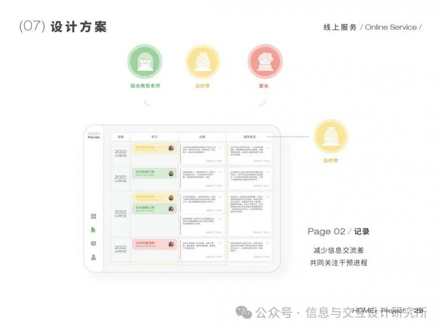Open the red course card on 04月9日

coord(155,244)
